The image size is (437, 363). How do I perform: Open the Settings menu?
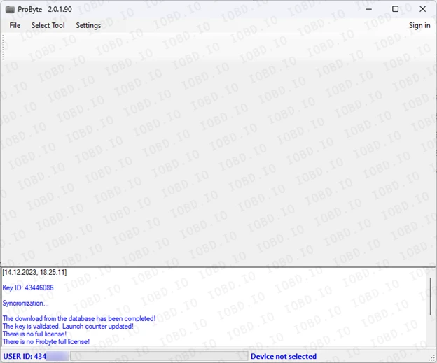point(88,25)
